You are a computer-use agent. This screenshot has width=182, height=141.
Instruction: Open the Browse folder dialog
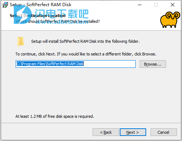[153, 64]
